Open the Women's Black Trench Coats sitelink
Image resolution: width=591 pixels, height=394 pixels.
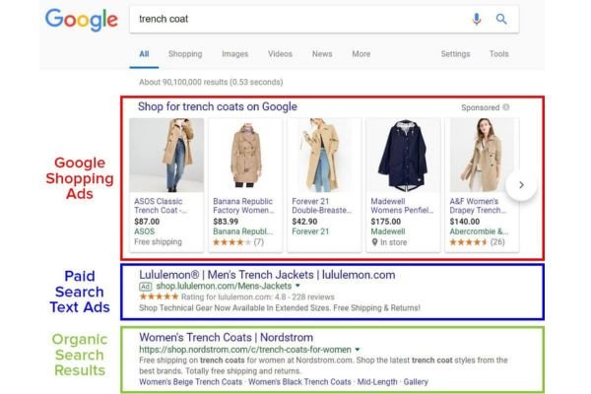[x=299, y=382]
